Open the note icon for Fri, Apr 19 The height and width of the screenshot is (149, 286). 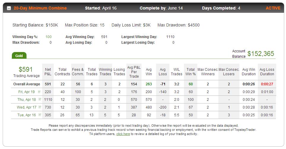coord(39,92)
